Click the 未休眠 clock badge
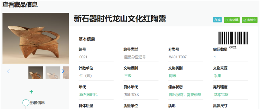Viewport: 260px width, 111px height. tap(232, 20)
